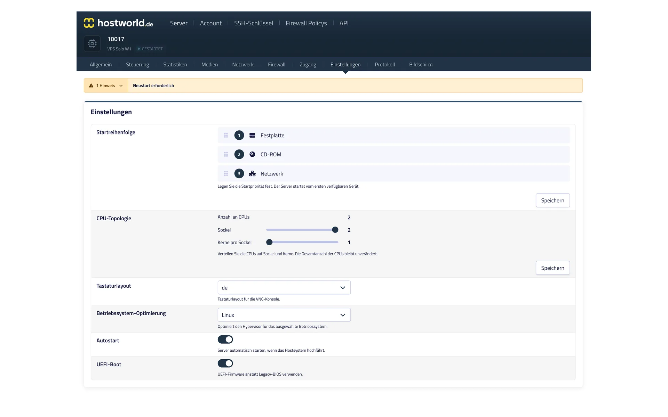The height and width of the screenshot is (417, 668).
Task: Click the green GESTARTET status dot
Action: tap(139, 49)
